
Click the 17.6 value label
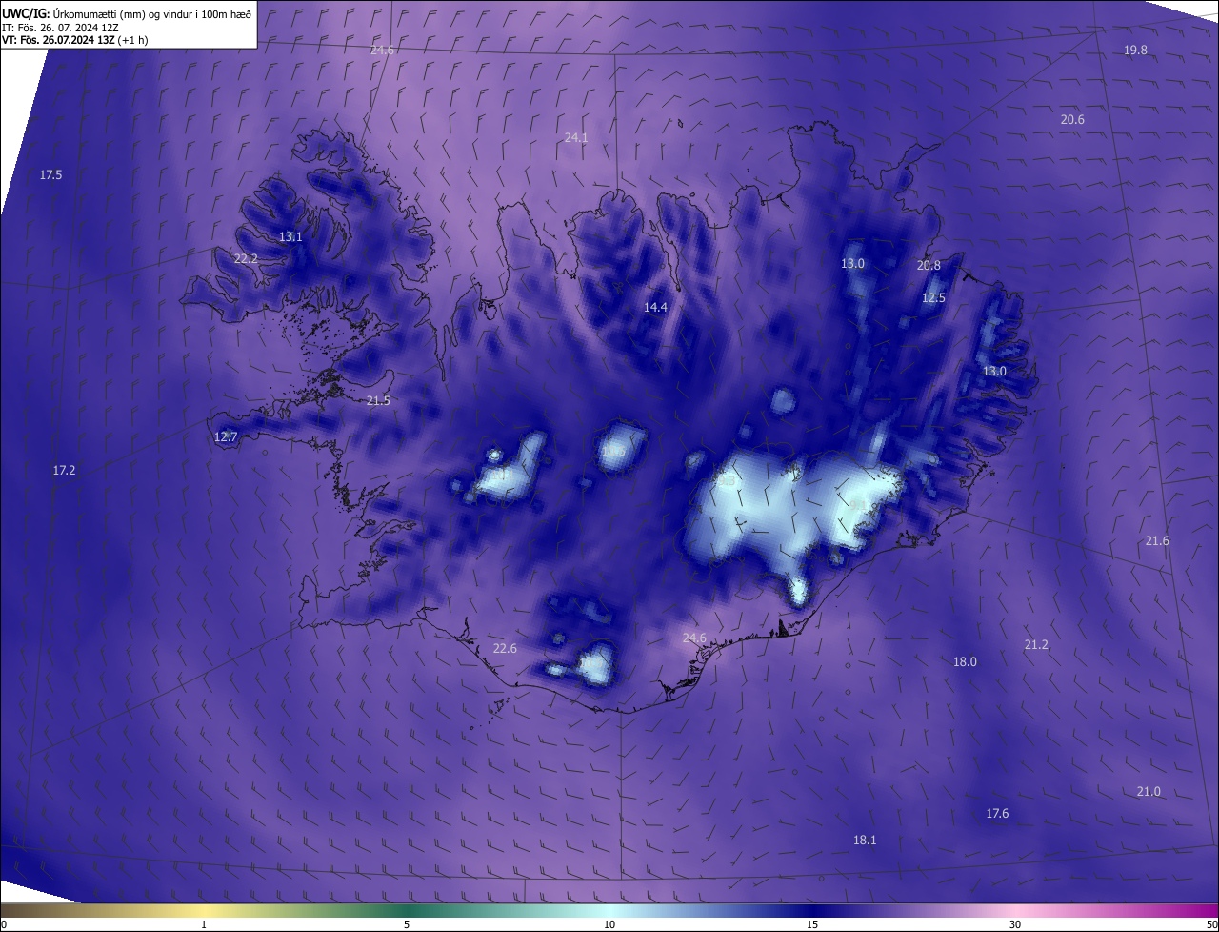pyautogui.click(x=997, y=813)
